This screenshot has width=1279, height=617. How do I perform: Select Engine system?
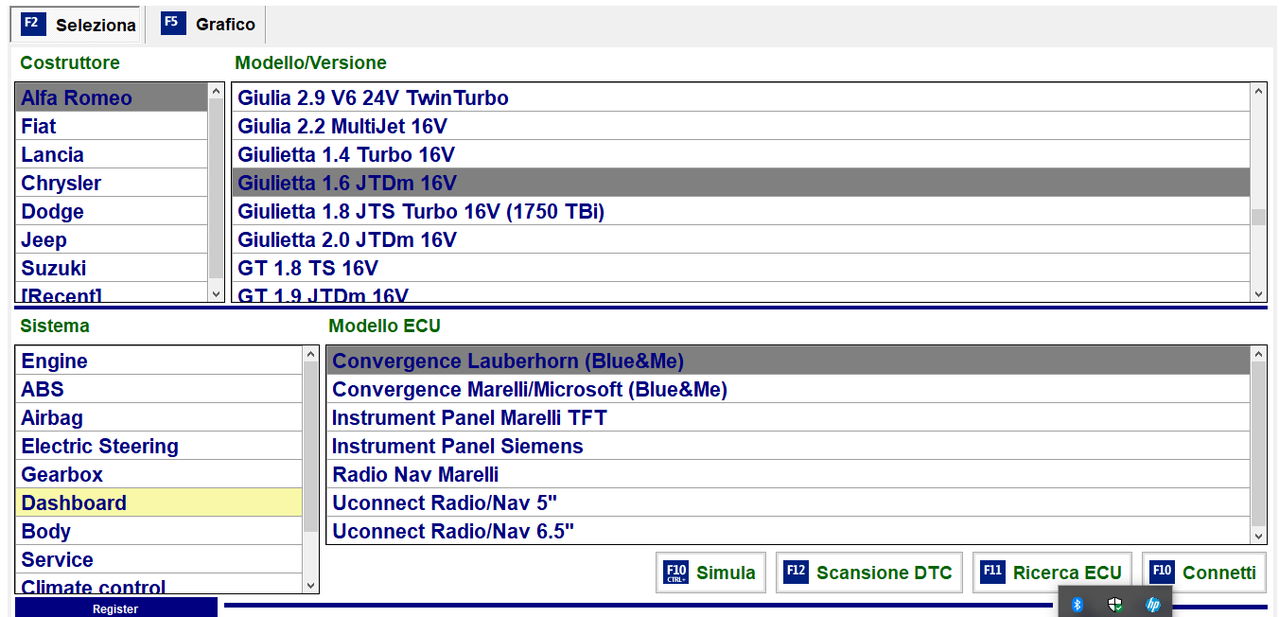159,361
